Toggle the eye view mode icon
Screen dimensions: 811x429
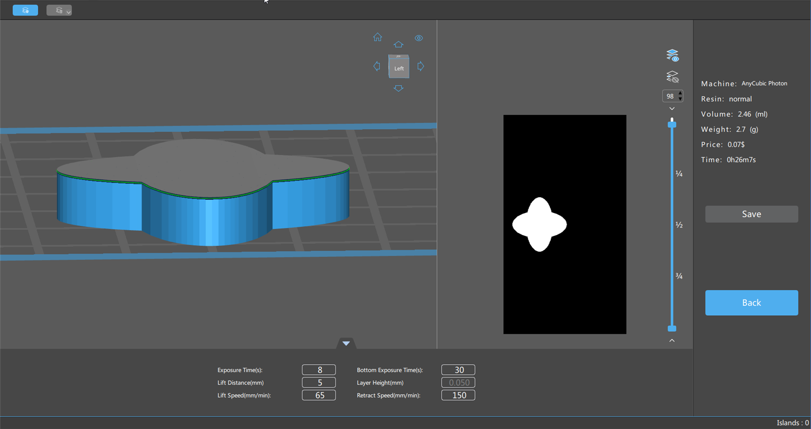[419, 38]
